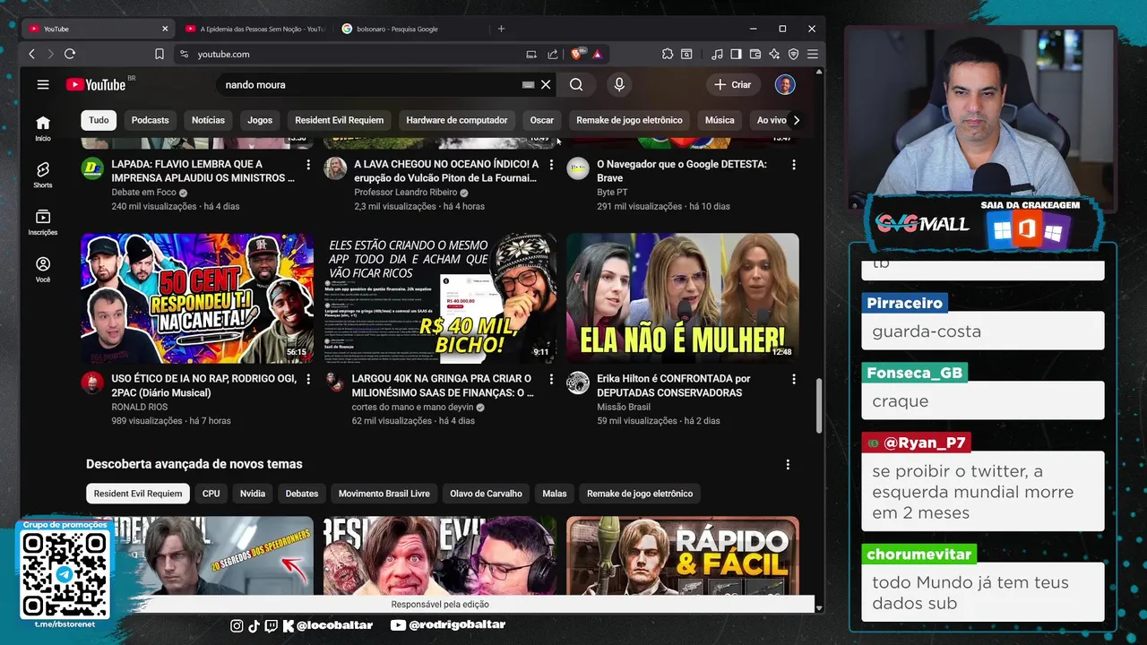Click the share icon in address bar

(553, 54)
